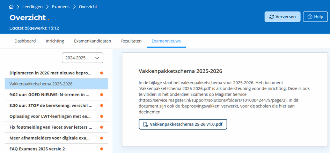330x153 pixels.
Task: Go to the Resultaten tab
Action: pyautogui.click(x=131, y=41)
